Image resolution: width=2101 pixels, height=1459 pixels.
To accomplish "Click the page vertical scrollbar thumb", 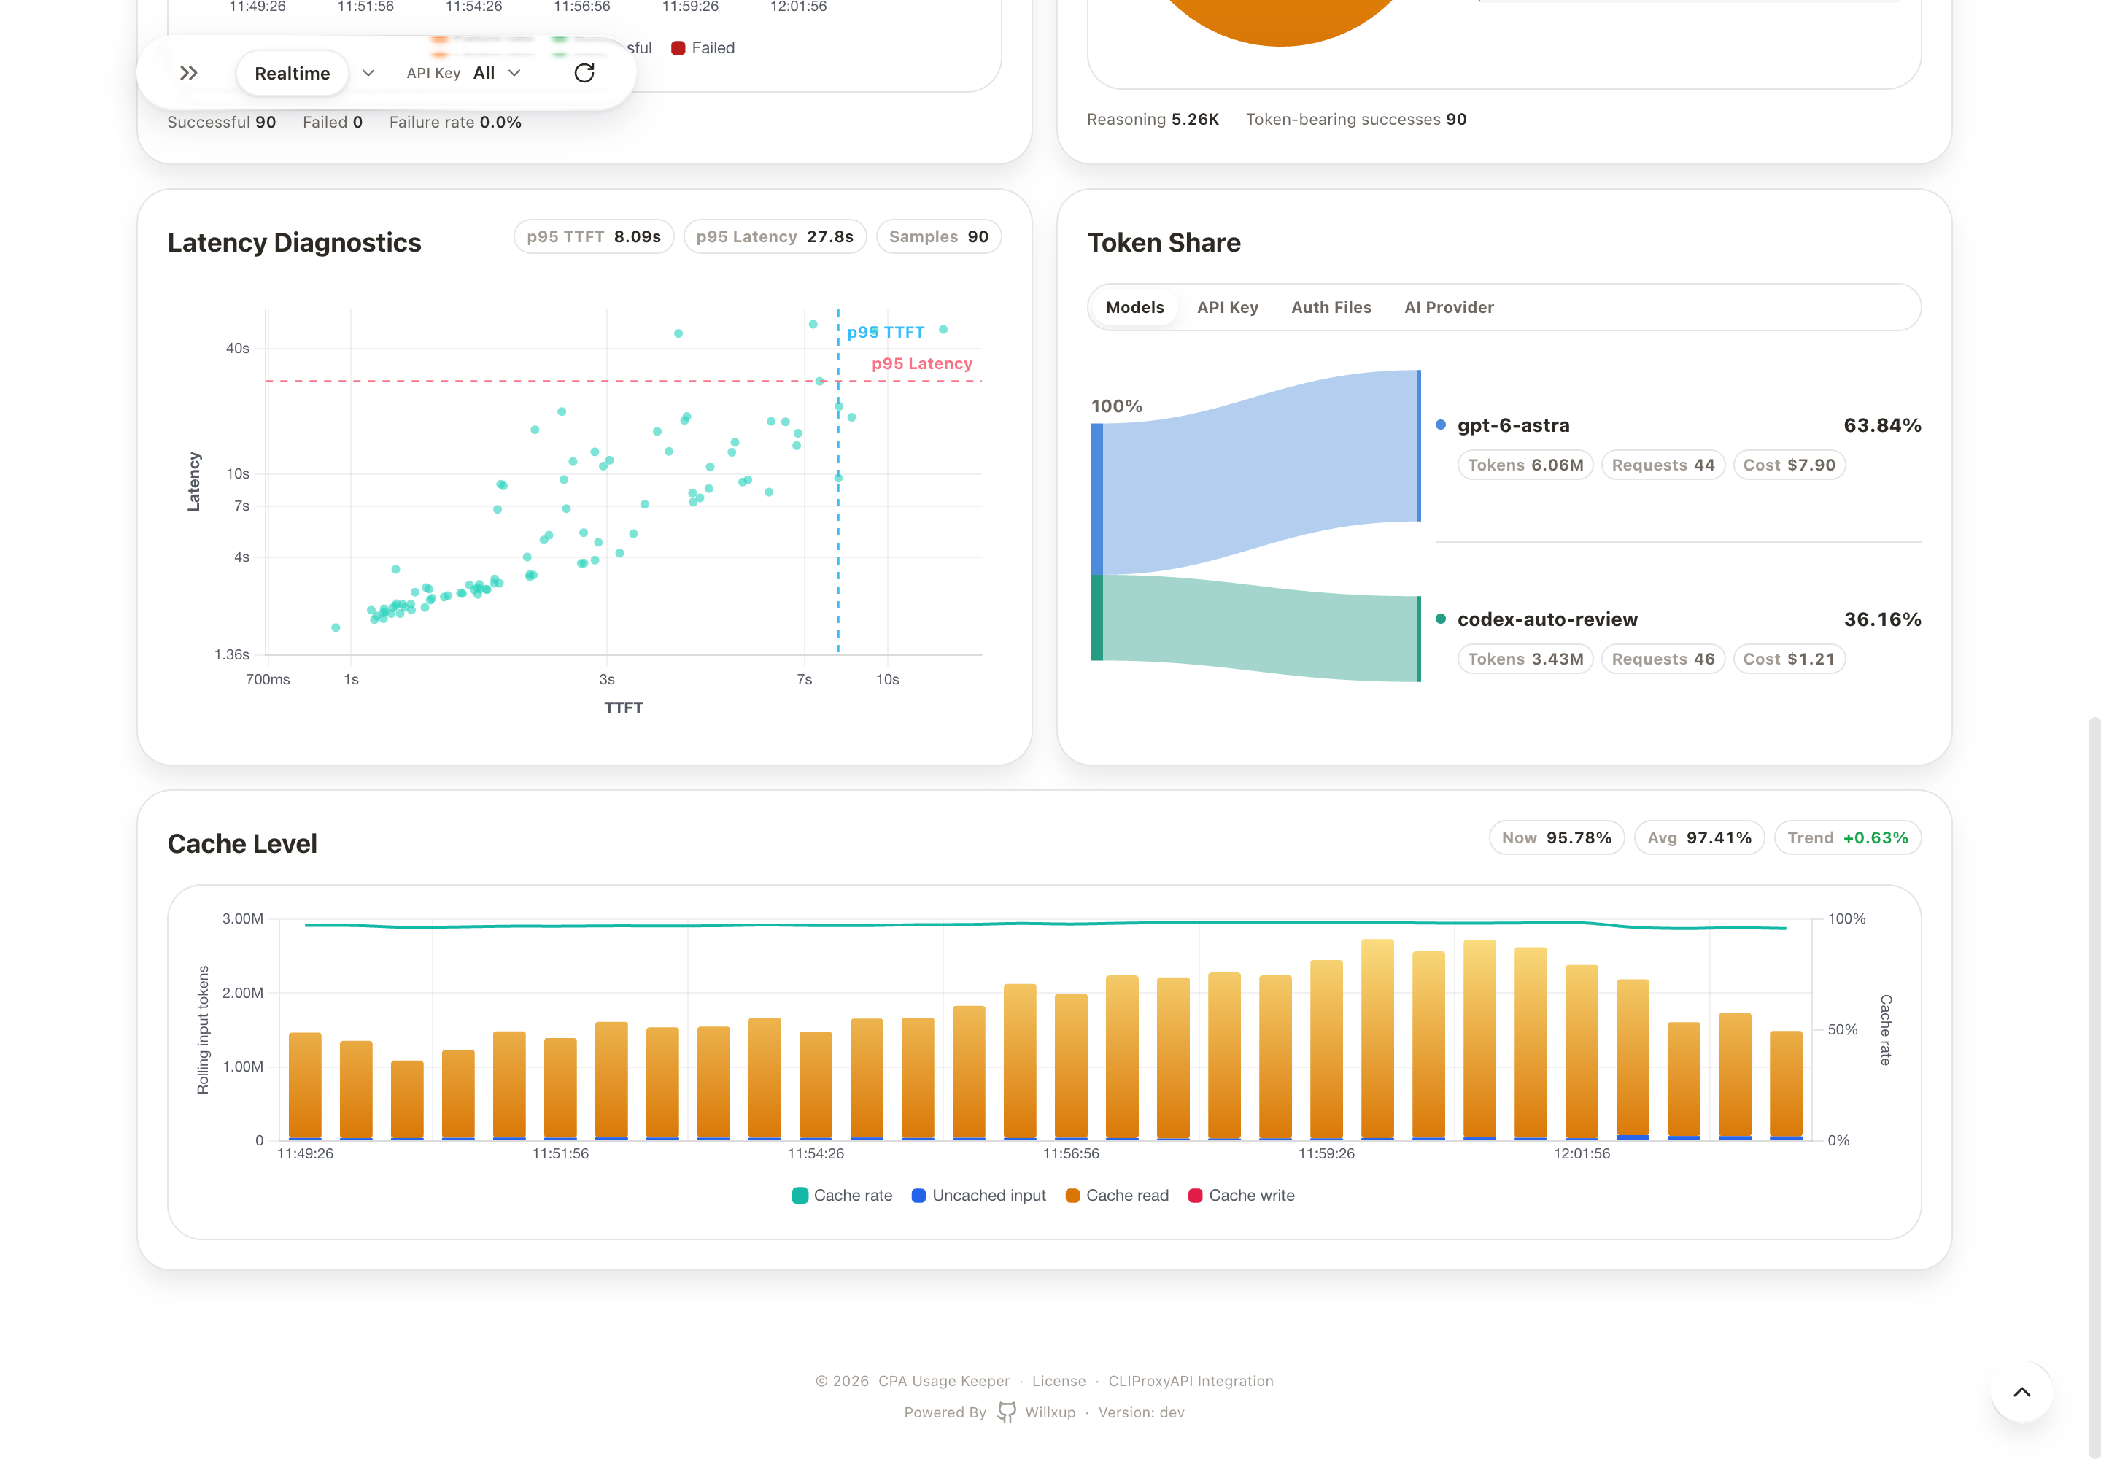I will 2094,1086.
